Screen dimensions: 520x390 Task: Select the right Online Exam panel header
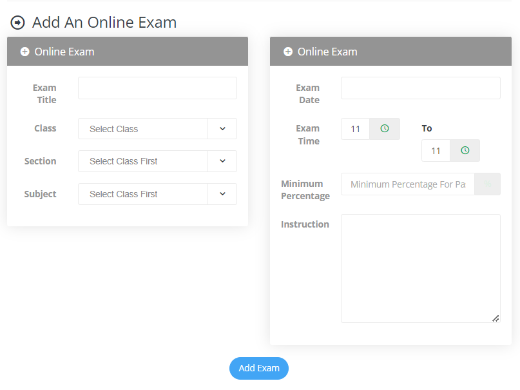pos(389,51)
